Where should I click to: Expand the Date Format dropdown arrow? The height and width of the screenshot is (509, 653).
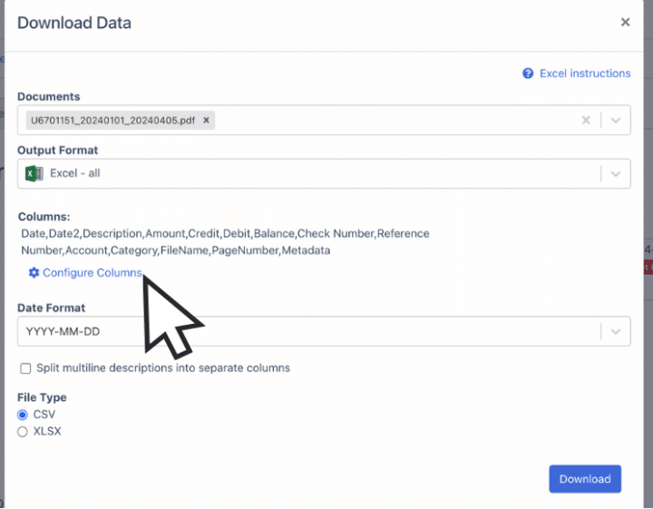(615, 332)
